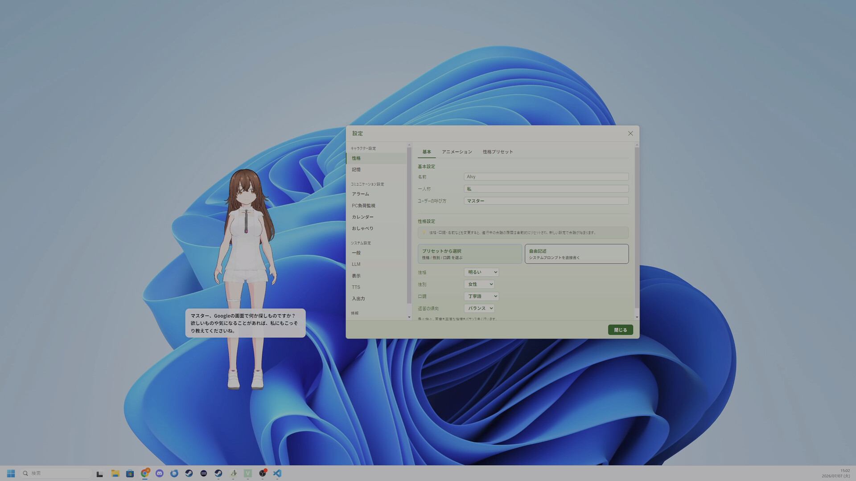Launch File Explorer from the taskbar

pos(115,473)
